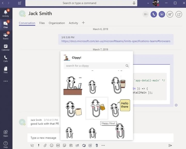Viewport: 186px width, 149px height.
Task: Switch to the Files tab
Action: pos(42,23)
